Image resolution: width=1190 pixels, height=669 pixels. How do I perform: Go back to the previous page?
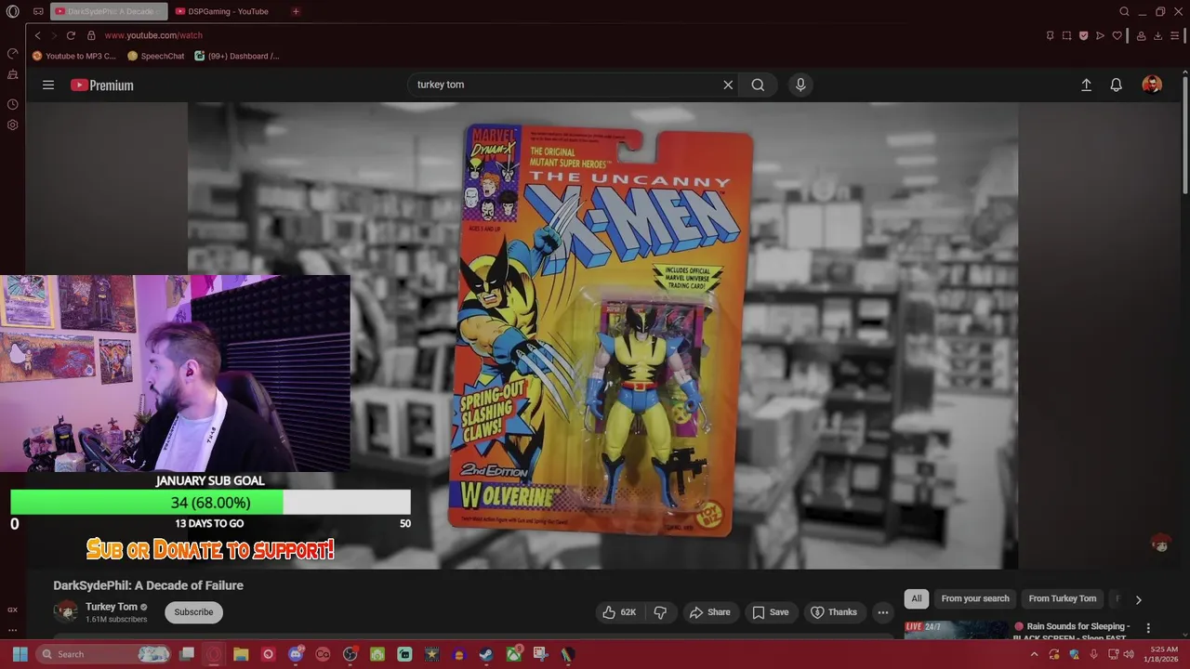click(37, 35)
